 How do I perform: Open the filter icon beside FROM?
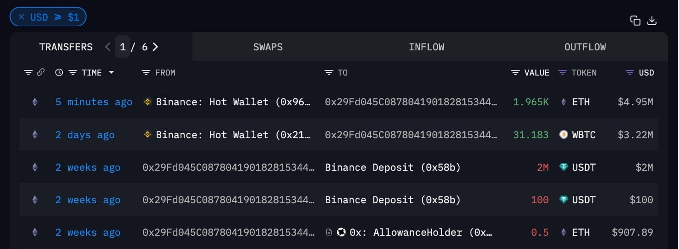click(x=146, y=73)
